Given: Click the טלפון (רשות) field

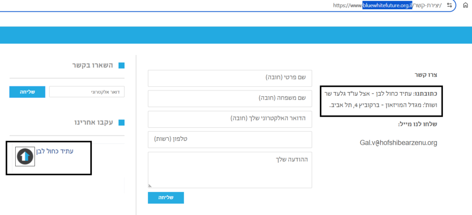Looking at the screenshot, I should pyautogui.click(x=230, y=140).
